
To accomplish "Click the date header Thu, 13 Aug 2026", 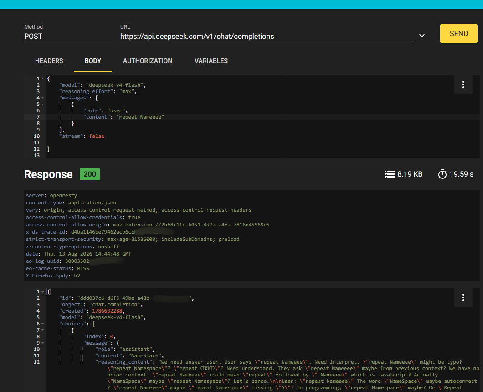I will (x=78, y=254).
